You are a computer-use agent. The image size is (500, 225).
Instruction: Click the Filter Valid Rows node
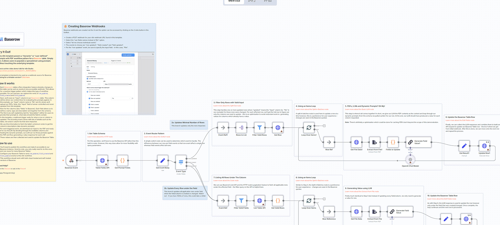tap(260, 128)
